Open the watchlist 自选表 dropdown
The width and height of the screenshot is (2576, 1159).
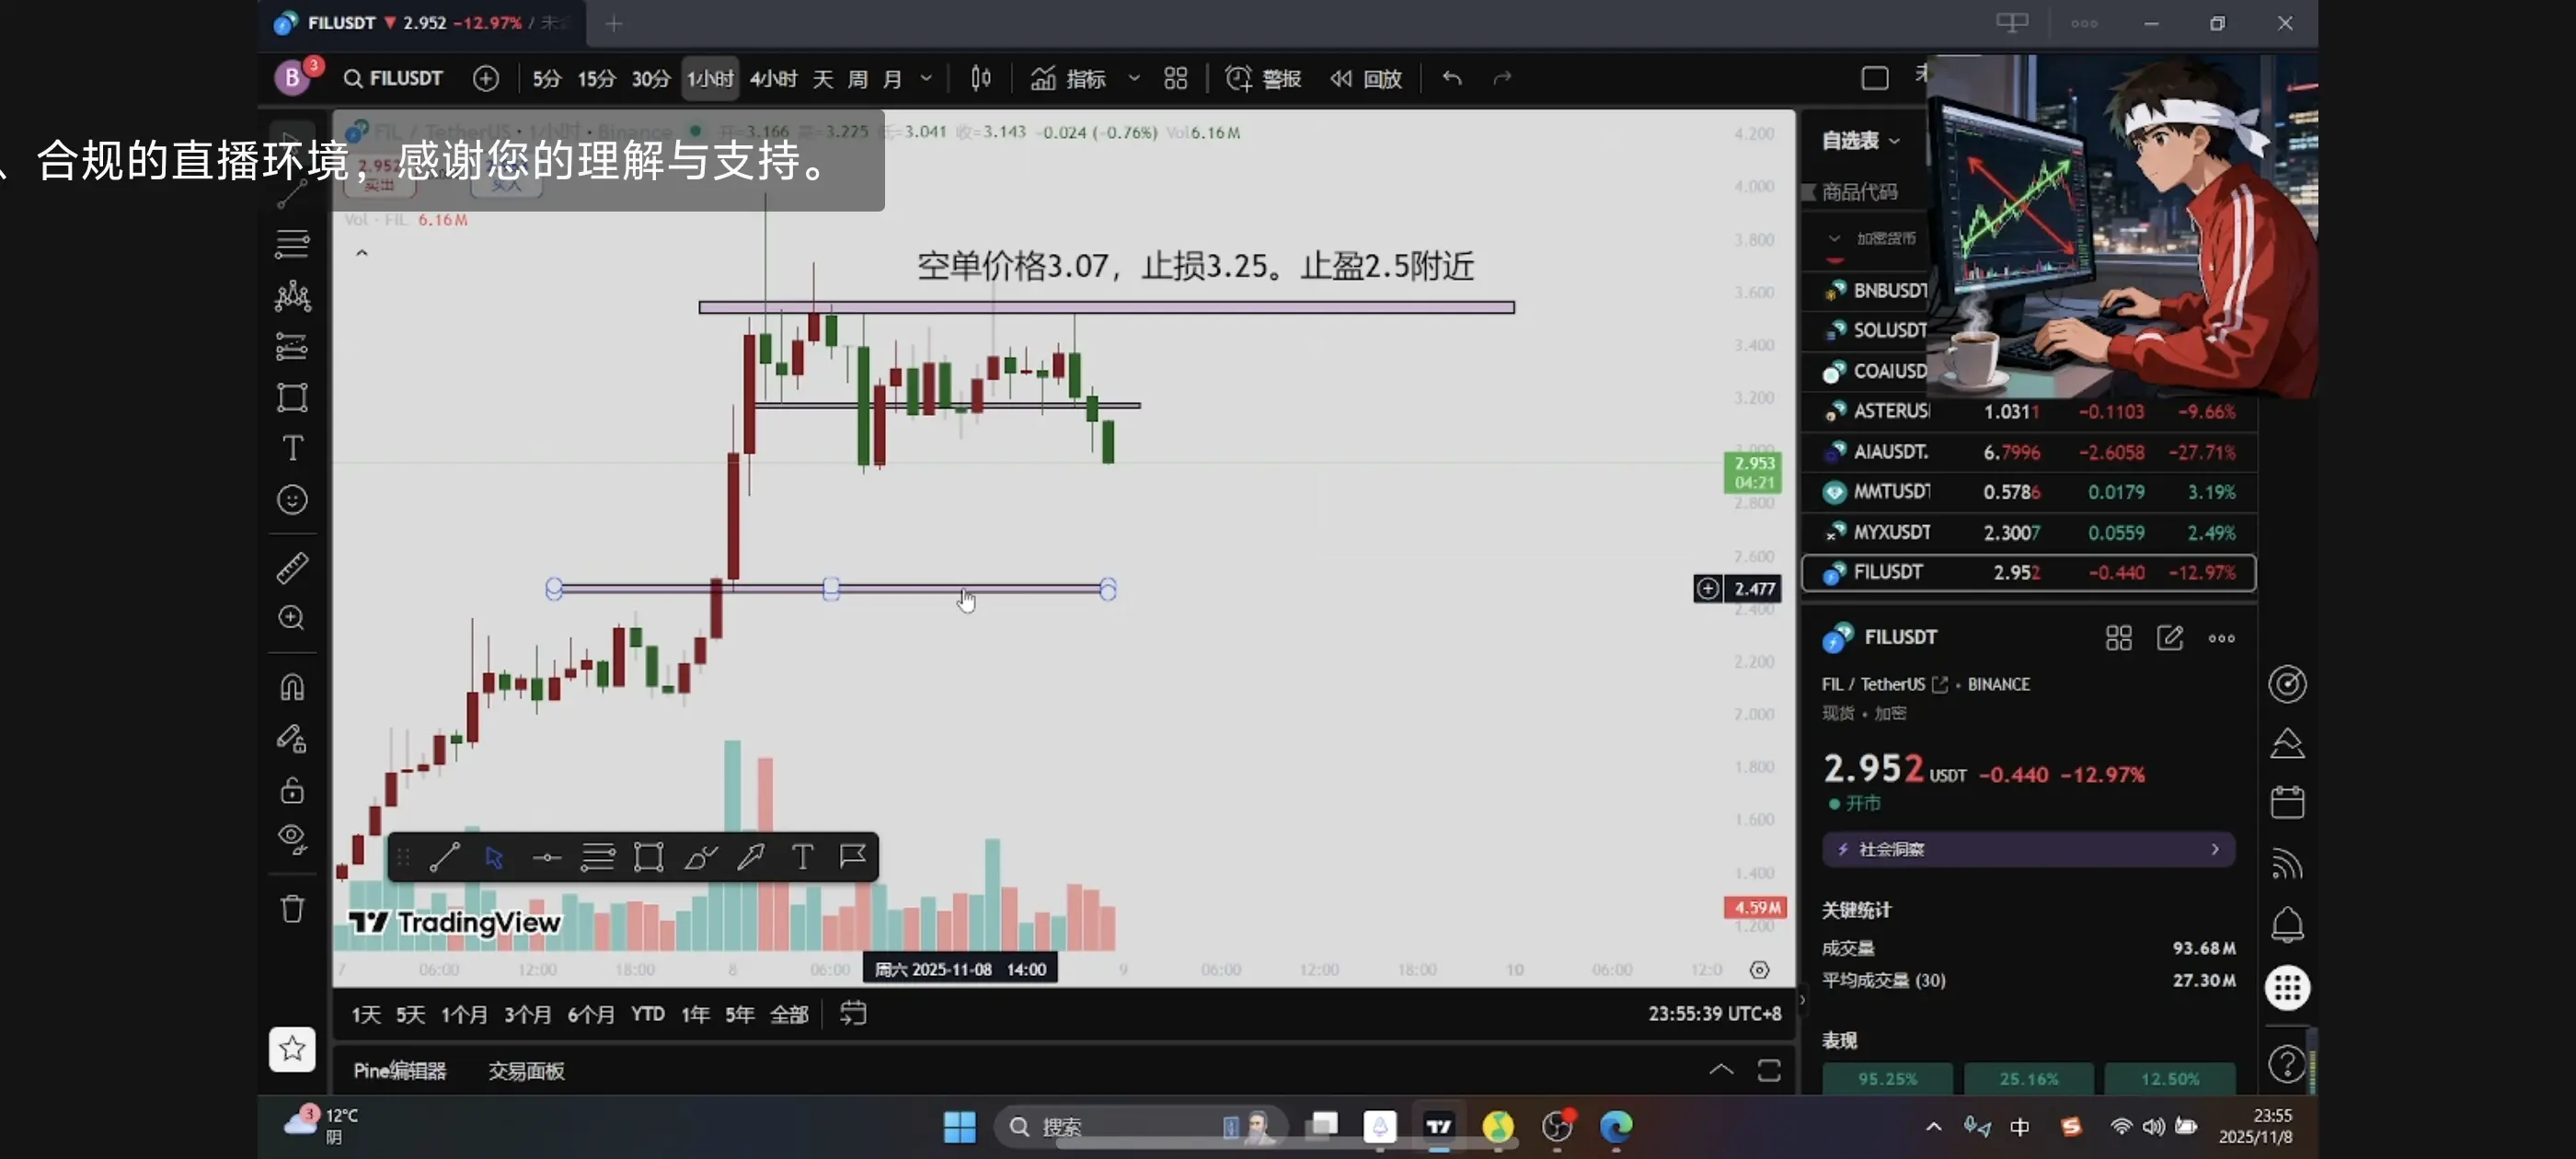coord(1859,140)
